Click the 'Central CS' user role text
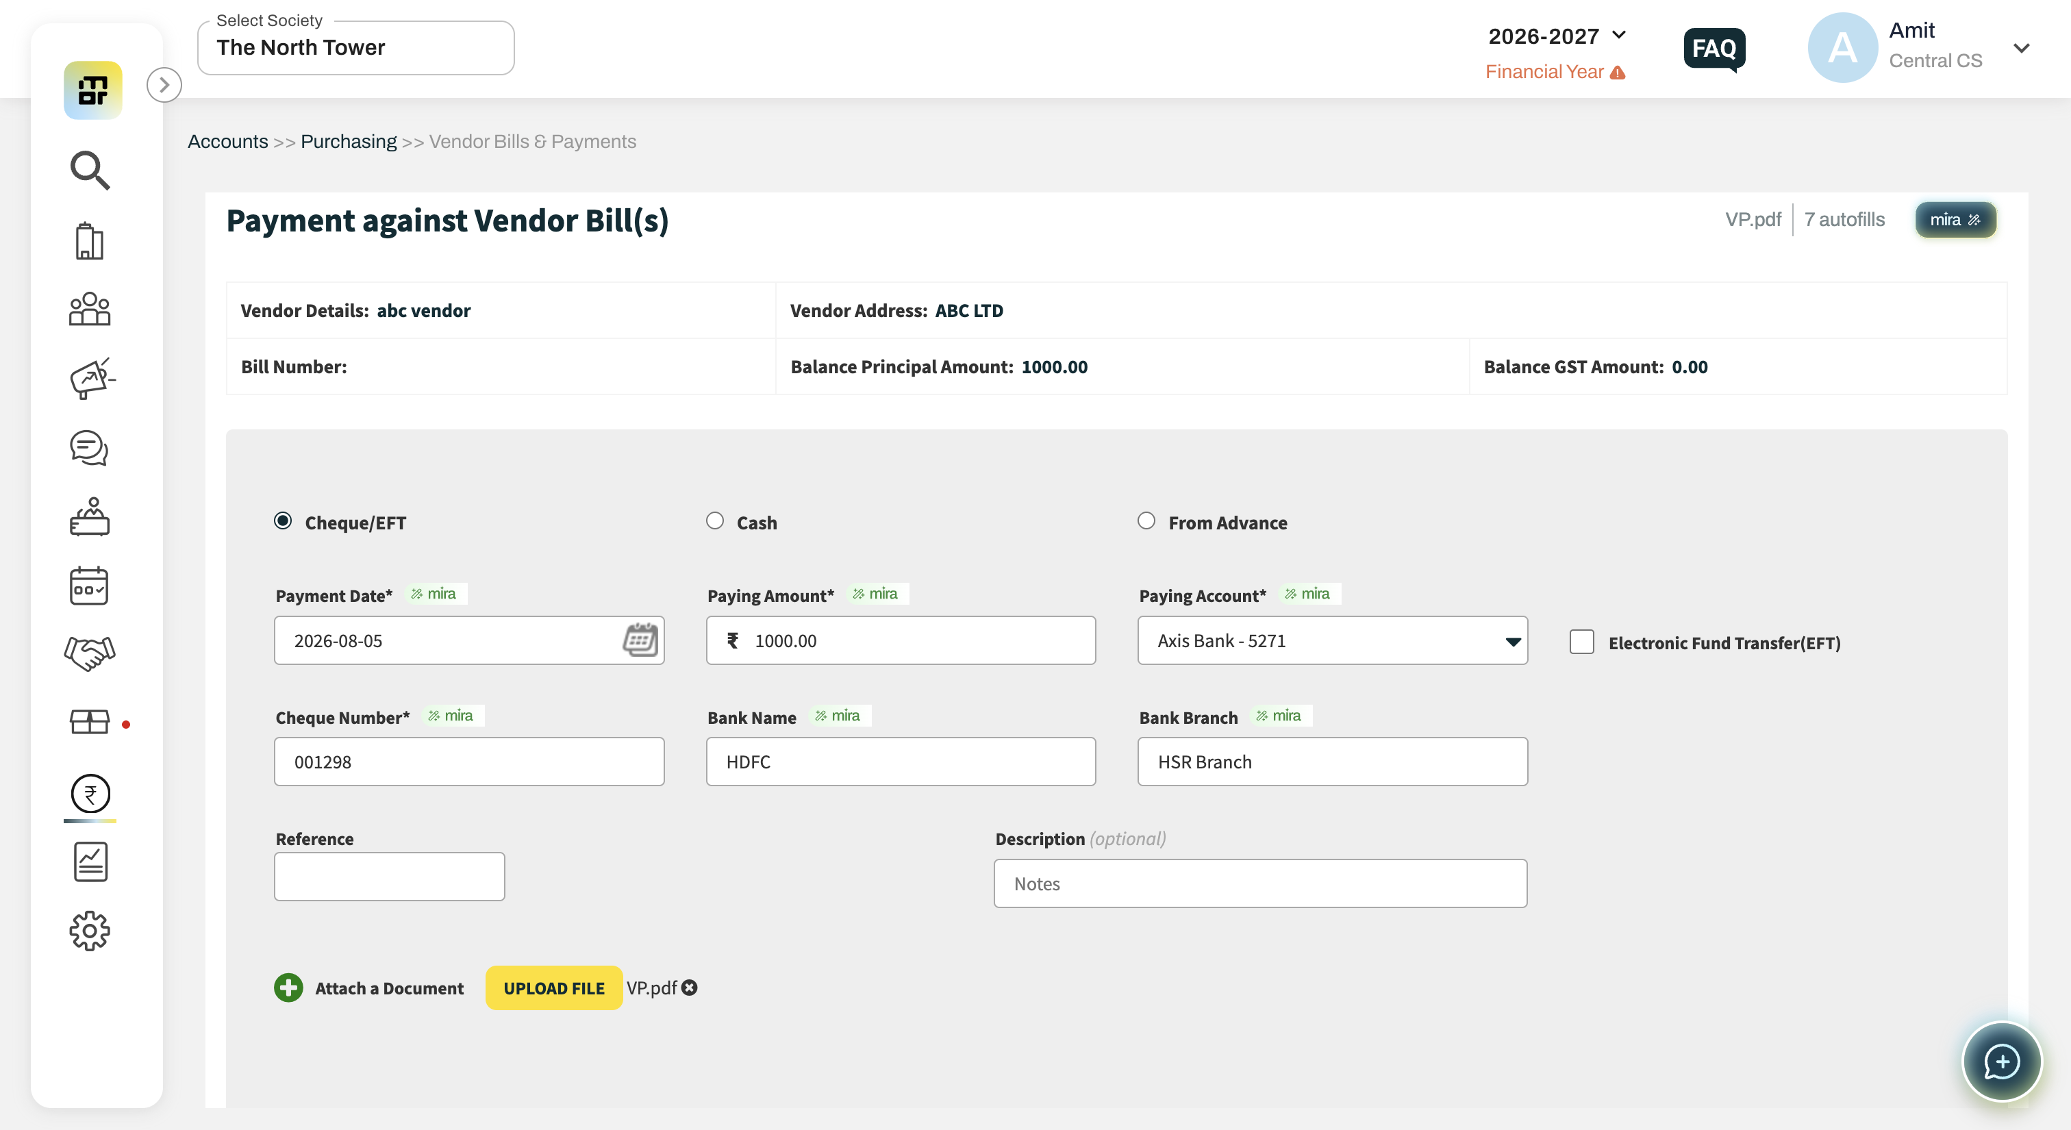 [1935, 61]
